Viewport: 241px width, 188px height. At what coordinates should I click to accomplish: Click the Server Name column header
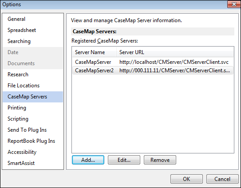point(95,52)
